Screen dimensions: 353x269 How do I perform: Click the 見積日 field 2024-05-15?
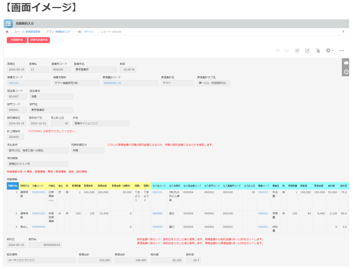coord(17,70)
